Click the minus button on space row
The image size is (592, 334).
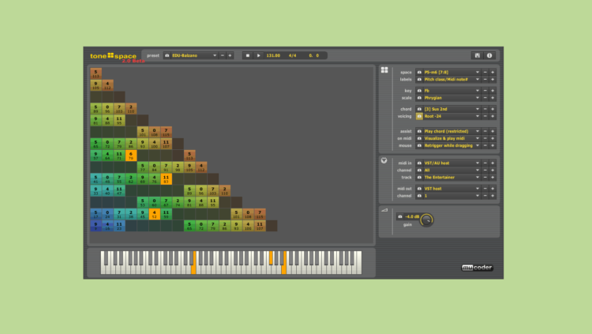485,72
